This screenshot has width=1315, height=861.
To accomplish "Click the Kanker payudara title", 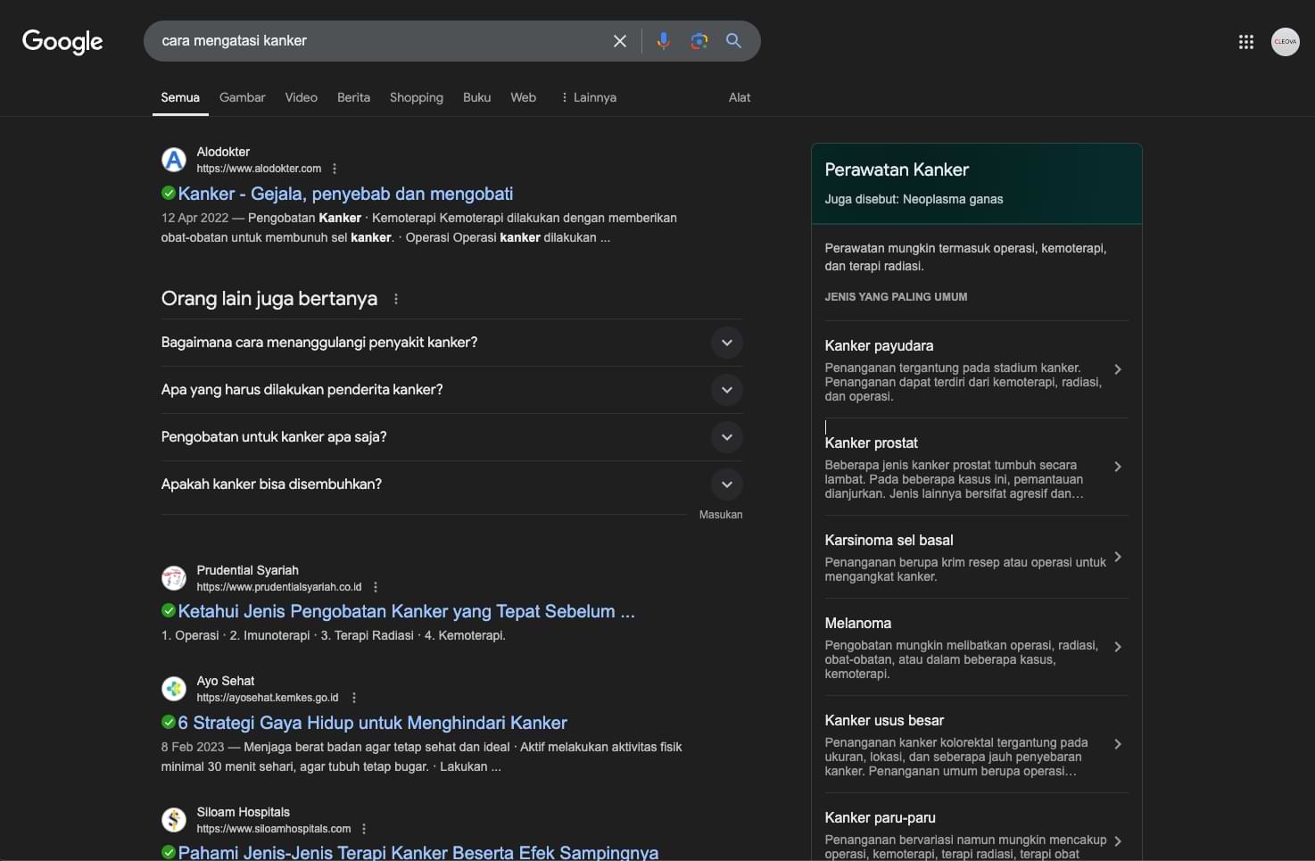I will (x=879, y=346).
